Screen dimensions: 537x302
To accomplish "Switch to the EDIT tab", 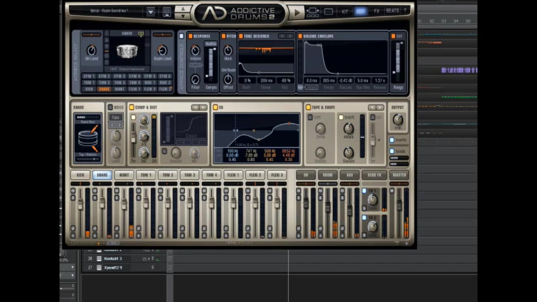I will [361, 11].
